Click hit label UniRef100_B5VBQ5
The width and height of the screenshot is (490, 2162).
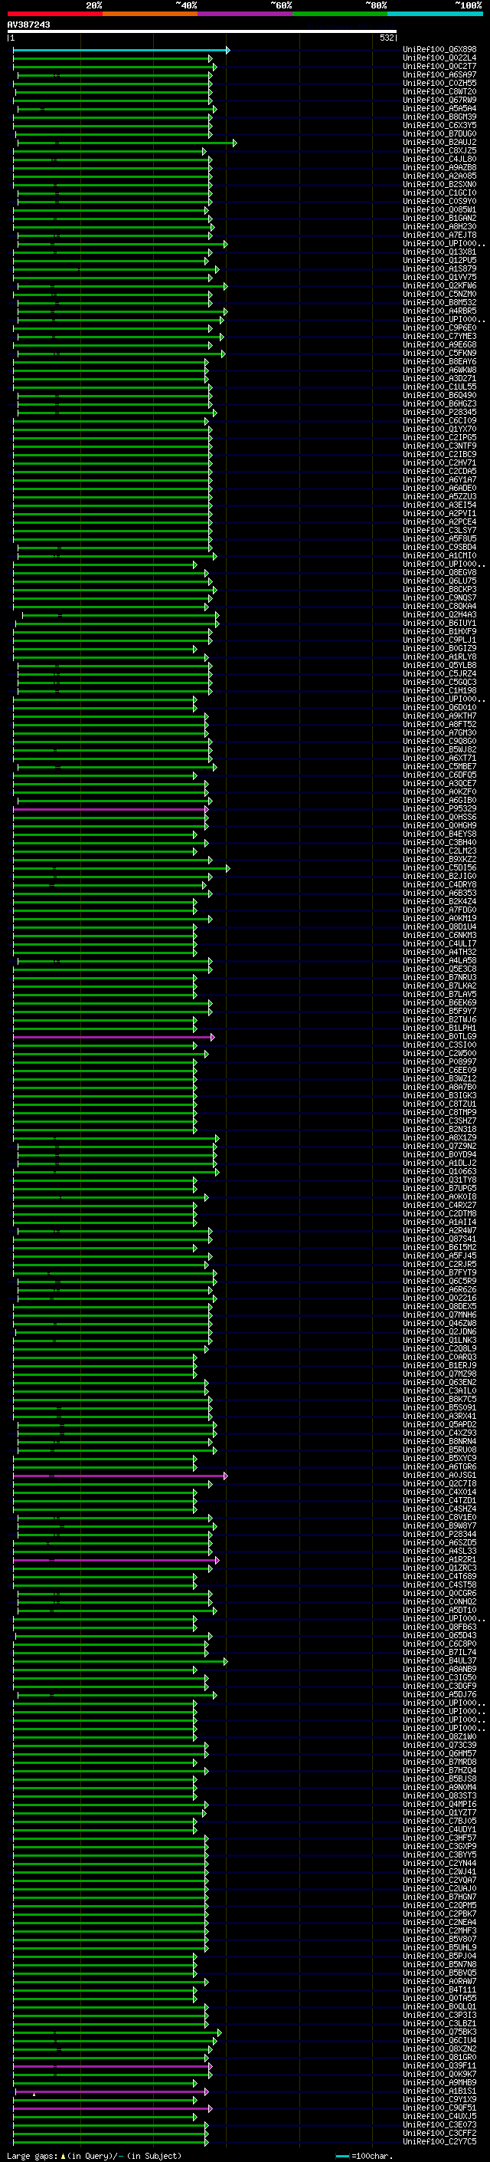439,1973
